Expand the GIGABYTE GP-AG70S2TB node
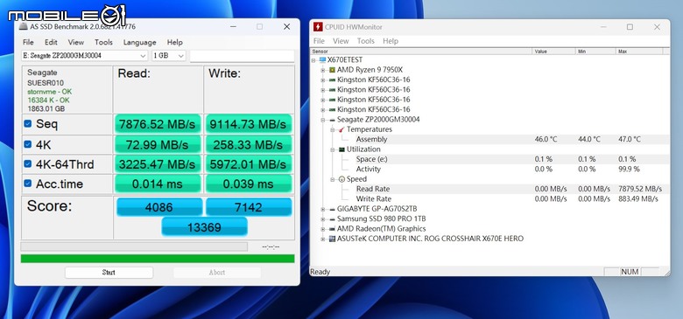Screen dimensions: 683x319 [x=323, y=209]
